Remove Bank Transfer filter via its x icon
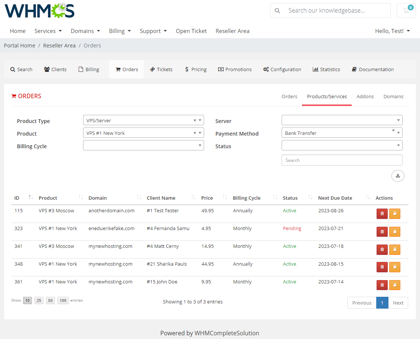420x339 pixels. tap(393, 130)
